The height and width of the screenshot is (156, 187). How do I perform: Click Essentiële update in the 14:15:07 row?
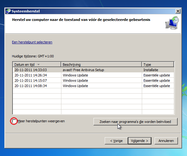point(157,80)
